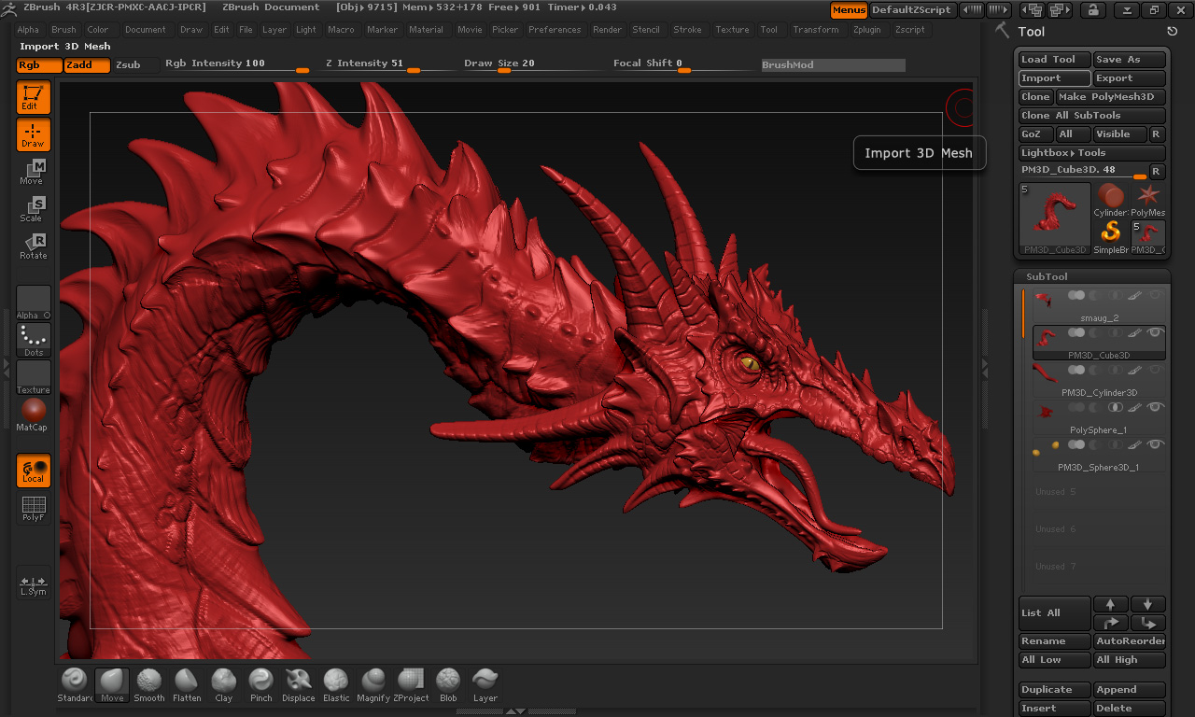Open the Render menu
This screenshot has height=717, width=1195.
(607, 30)
